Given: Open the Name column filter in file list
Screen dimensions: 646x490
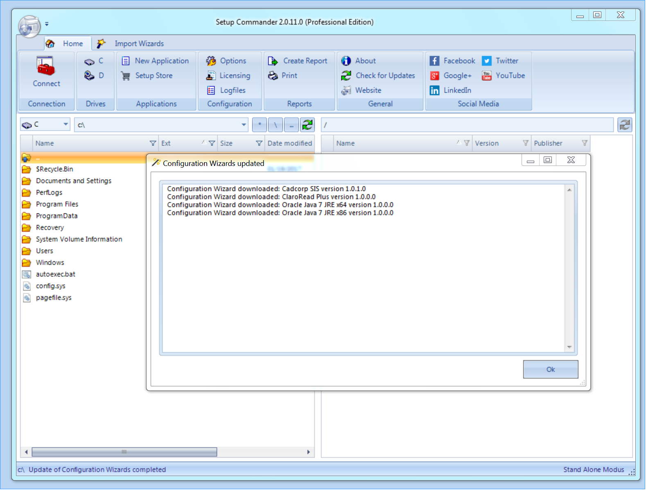Looking at the screenshot, I should pos(153,143).
